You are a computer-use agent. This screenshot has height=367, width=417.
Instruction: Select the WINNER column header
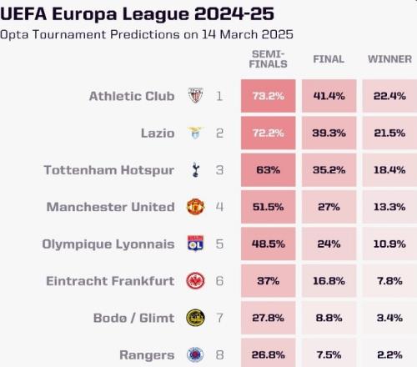(389, 59)
